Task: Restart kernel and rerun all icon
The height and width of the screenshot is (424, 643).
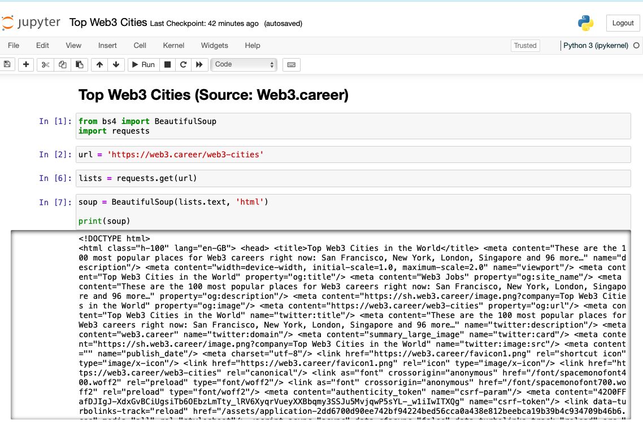Action: (x=199, y=64)
